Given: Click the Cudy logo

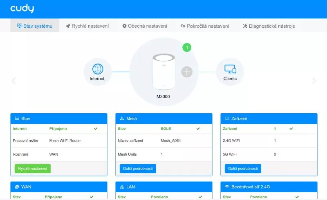Looking at the screenshot, I should click(x=22, y=9).
